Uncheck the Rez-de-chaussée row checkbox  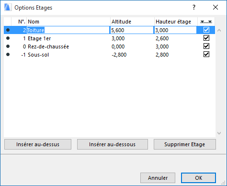click(x=206, y=46)
